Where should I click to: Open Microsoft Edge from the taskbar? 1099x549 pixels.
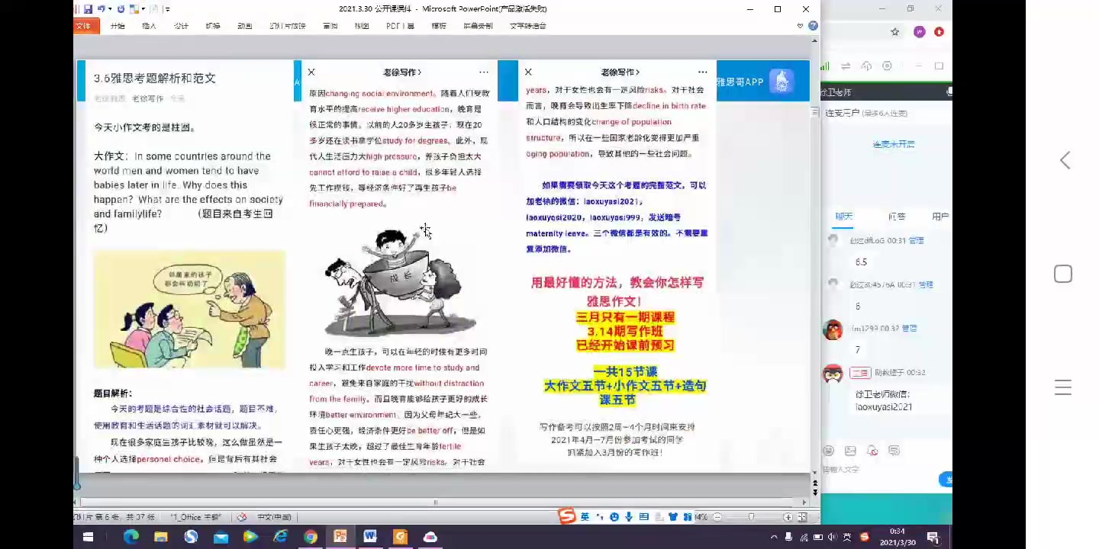tap(131, 537)
